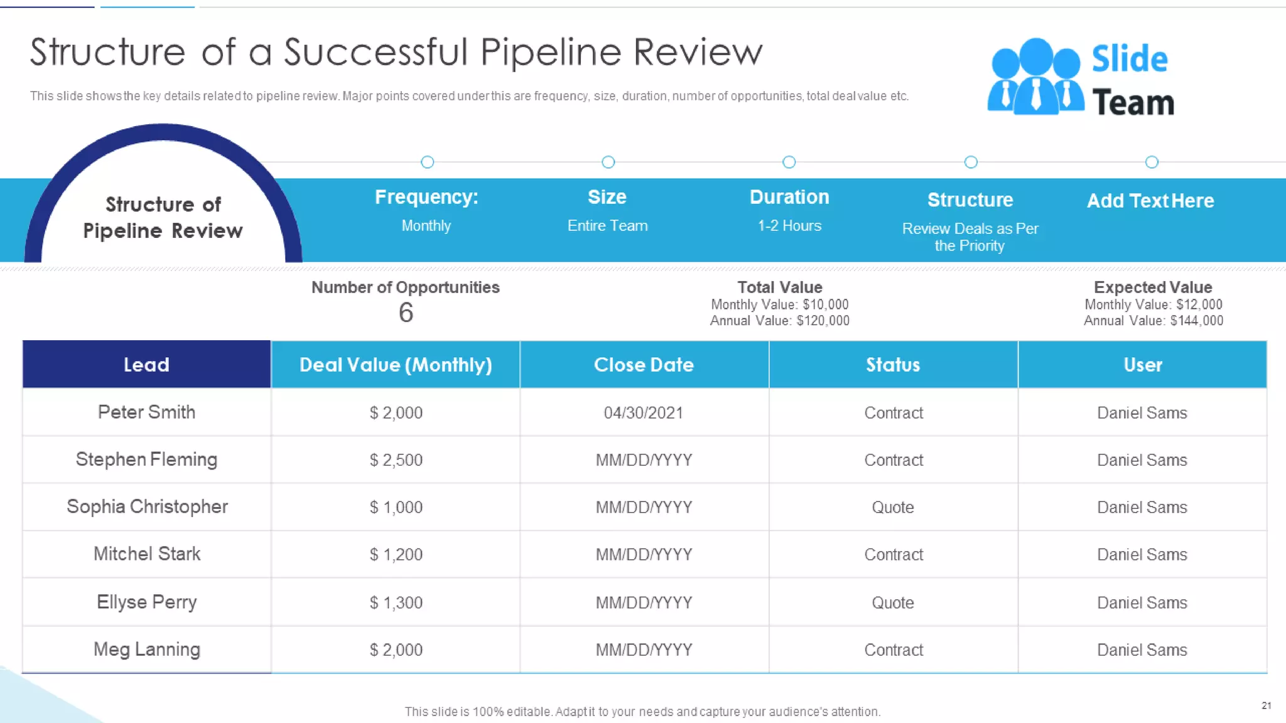Click the slide page number 21
The width and height of the screenshot is (1286, 723).
tap(1267, 705)
